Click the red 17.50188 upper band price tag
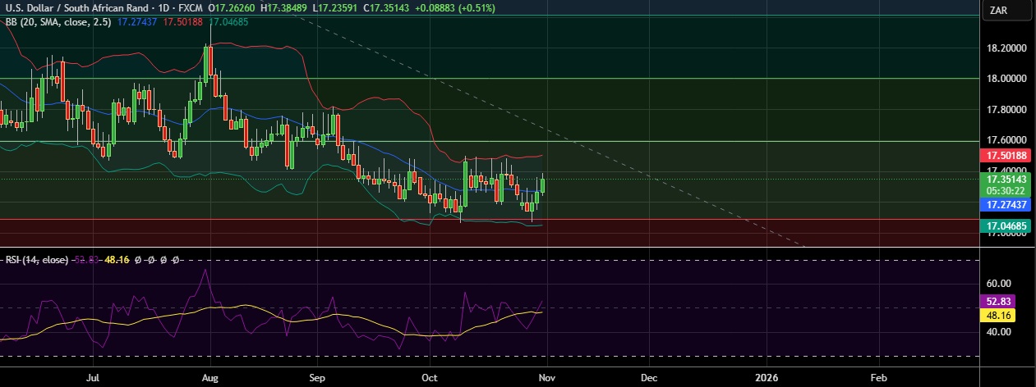The width and height of the screenshot is (1036, 387). [1008, 155]
